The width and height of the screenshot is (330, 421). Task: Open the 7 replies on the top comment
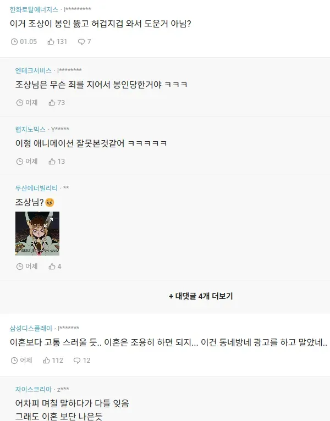coord(84,42)
